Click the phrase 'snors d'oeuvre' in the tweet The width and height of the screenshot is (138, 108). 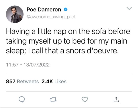click(92, 51)
